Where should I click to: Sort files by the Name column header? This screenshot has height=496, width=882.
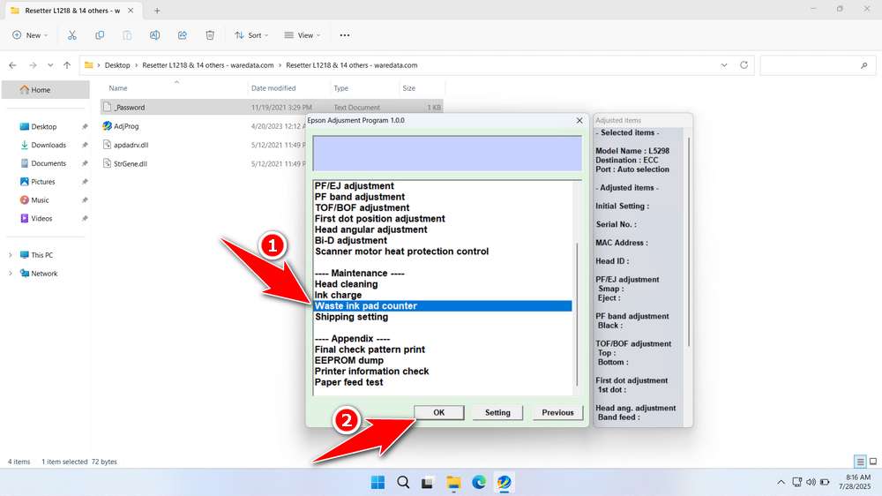(x=118, y=88)
